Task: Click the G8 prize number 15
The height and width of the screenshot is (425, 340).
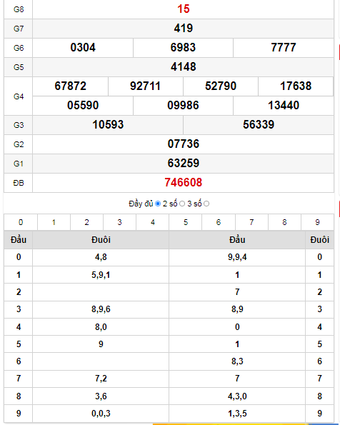Action: (x=184, y=9)
